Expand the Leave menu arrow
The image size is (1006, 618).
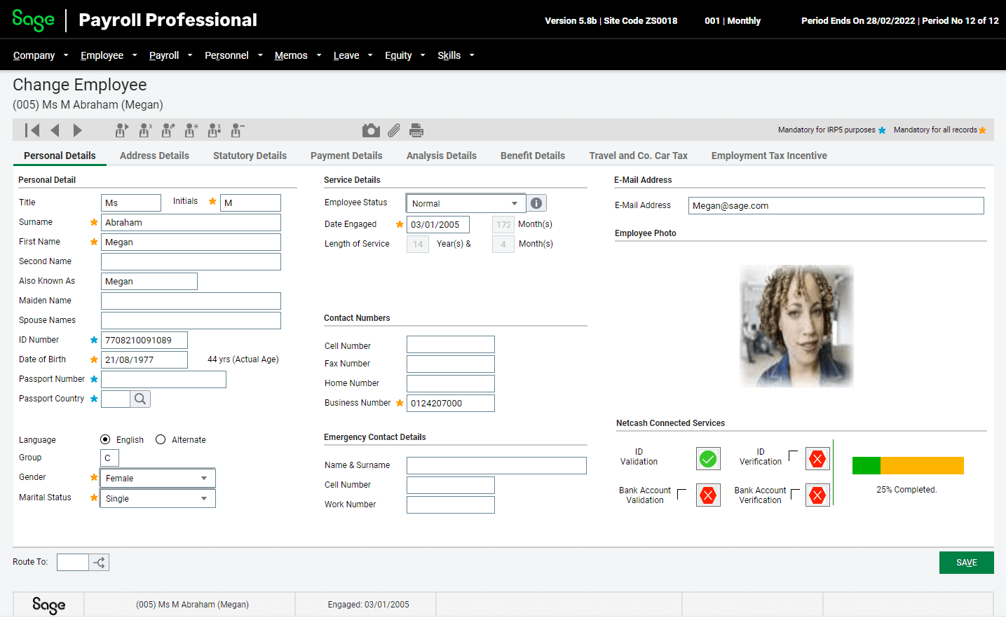tap(370, 55)
